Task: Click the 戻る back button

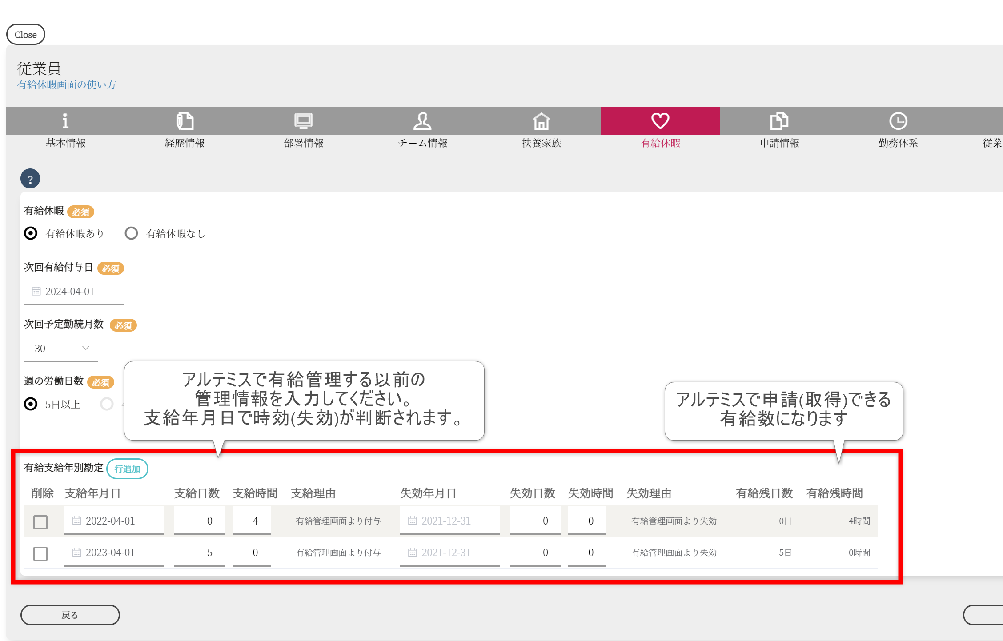Action: (x=70, y=615)
